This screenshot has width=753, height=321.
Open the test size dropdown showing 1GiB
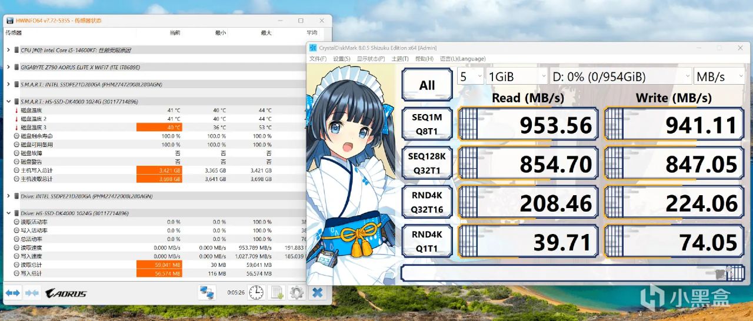pos(517,76)
